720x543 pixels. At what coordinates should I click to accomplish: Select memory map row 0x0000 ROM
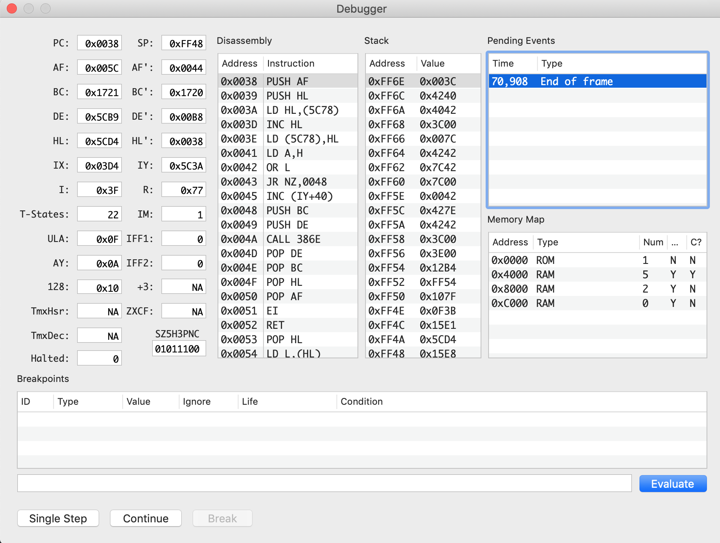(x=598, y=260)
